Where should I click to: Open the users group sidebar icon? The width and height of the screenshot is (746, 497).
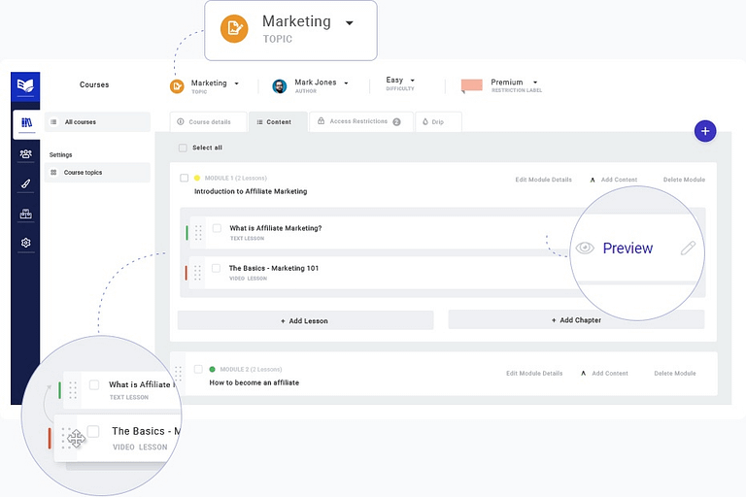[26, 153]
